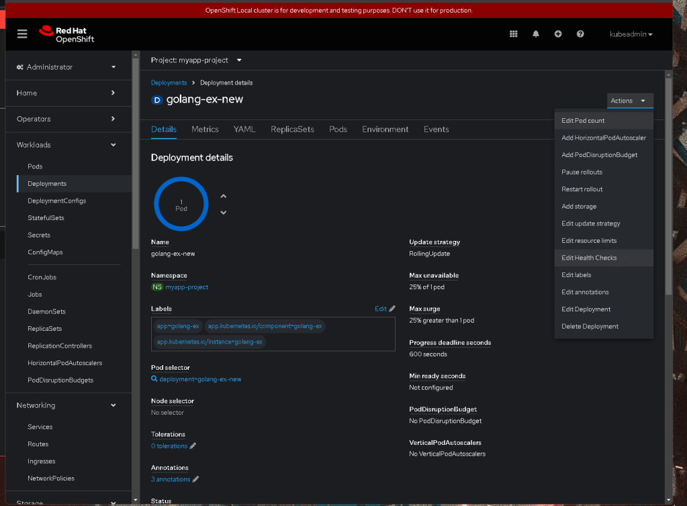
Task: Click the app=golang-ex label chip
Action: click(x=178, y=326)
